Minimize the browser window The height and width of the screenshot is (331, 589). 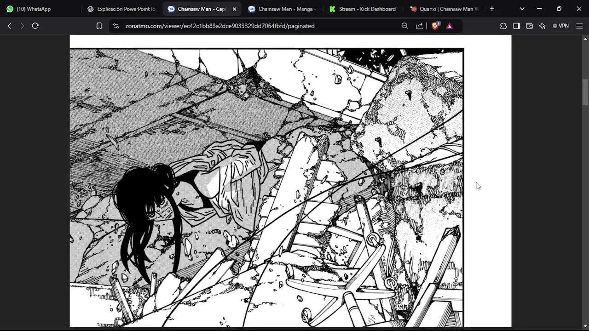(x=539, y=9)
